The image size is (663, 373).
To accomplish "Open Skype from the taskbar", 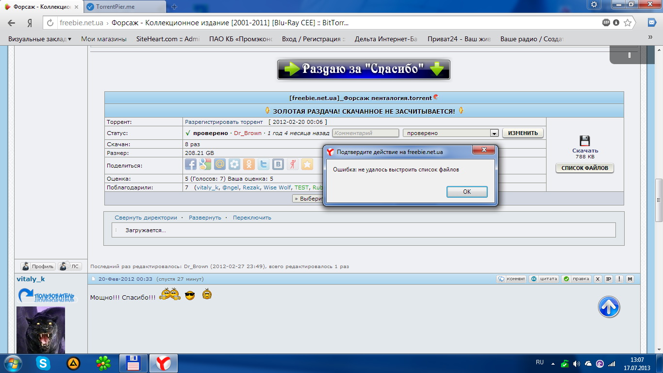I will [x=43, y=363].
